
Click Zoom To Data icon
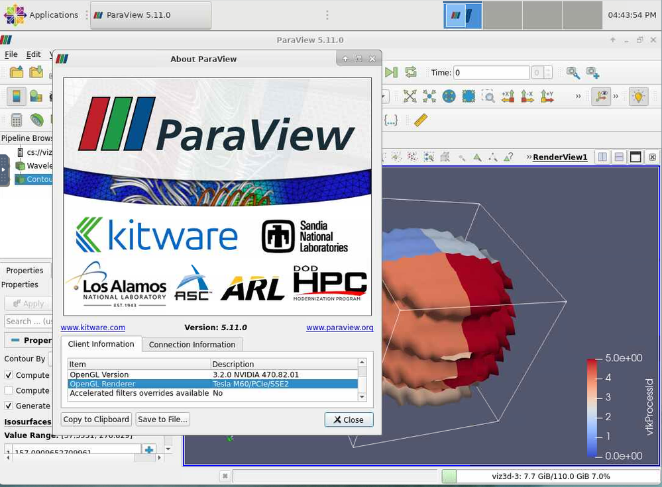point(429,97)
